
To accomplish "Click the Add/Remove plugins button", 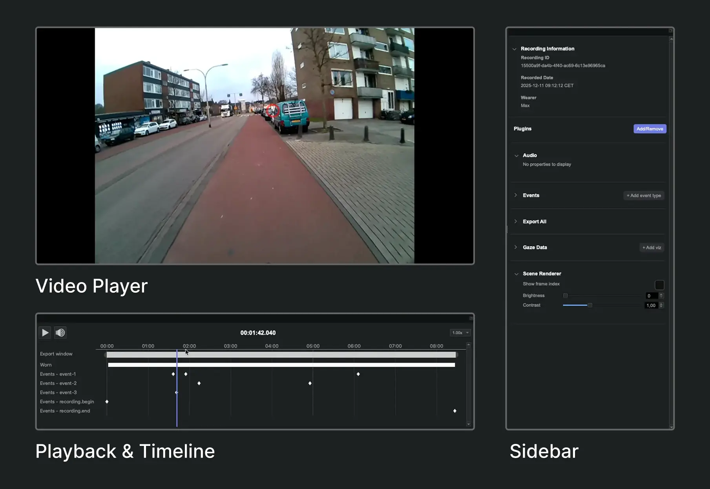I will pos(650,129).
